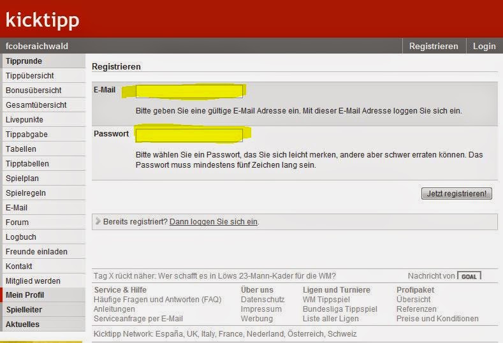503x343 pixels.
Task: Open the Bundesliga Tippspiel link
Action: tap(340, 309)
